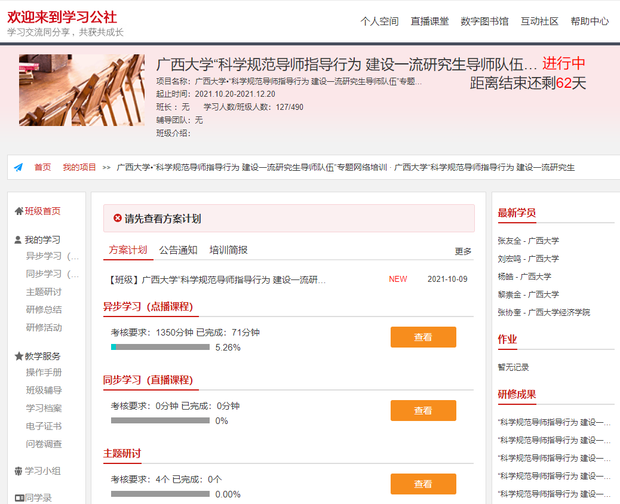Click 查看 button for 异步学习 section
This screenshot has height=504, width=620.
pyautogui.click(x=423, y=337)
